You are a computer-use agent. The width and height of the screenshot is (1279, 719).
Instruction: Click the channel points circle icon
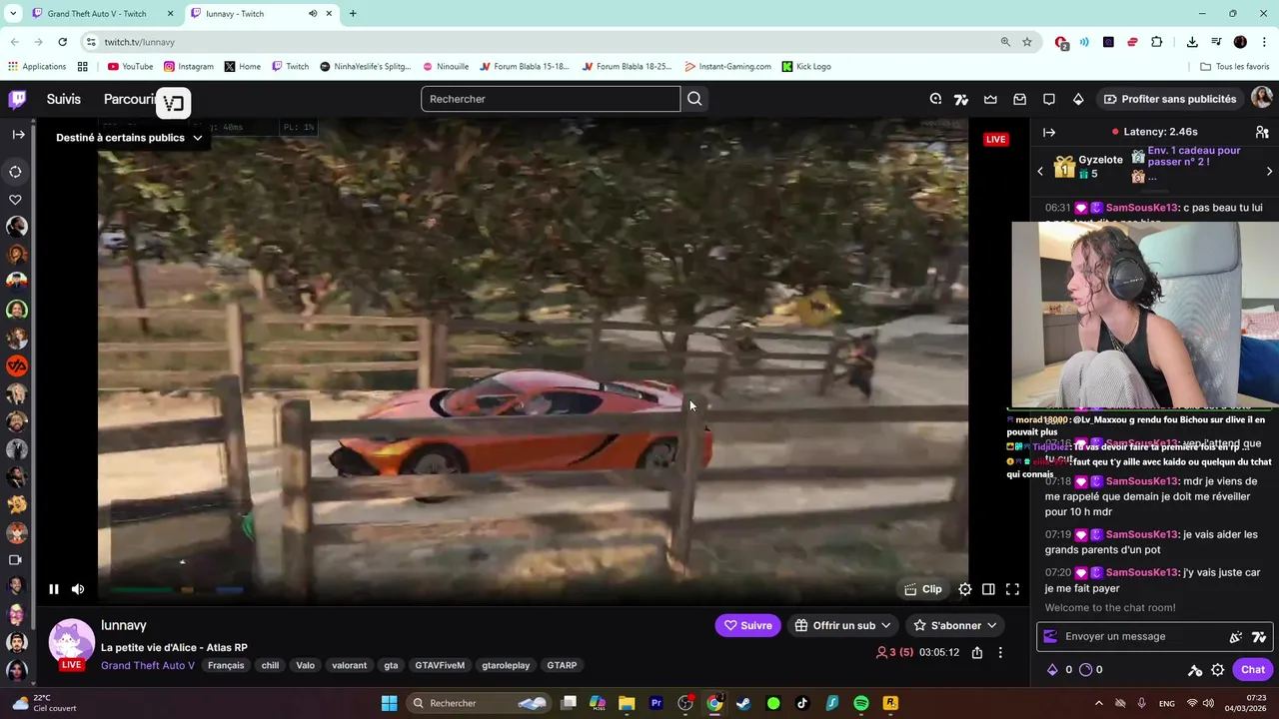point(1085,670)
